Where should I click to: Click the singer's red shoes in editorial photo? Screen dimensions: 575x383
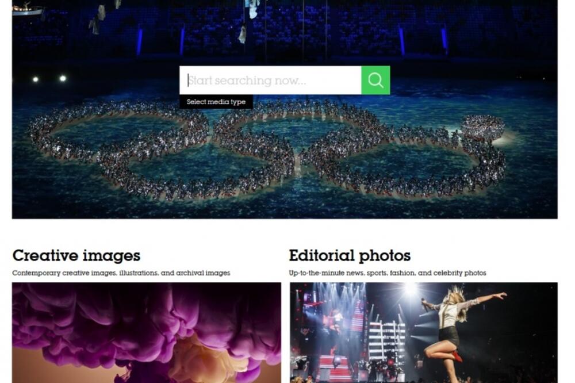(457, 355)
